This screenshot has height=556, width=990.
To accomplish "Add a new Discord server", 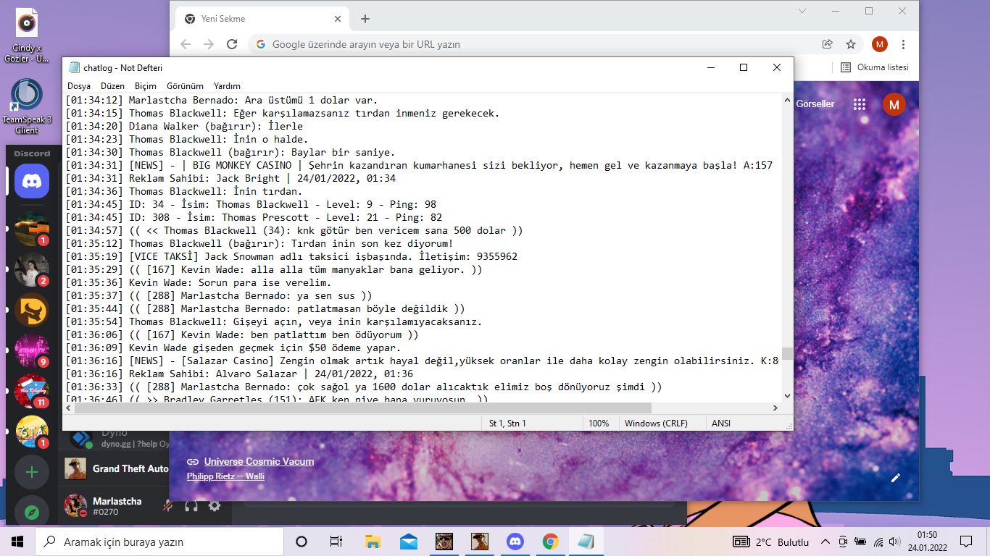I will coord(32,473).
